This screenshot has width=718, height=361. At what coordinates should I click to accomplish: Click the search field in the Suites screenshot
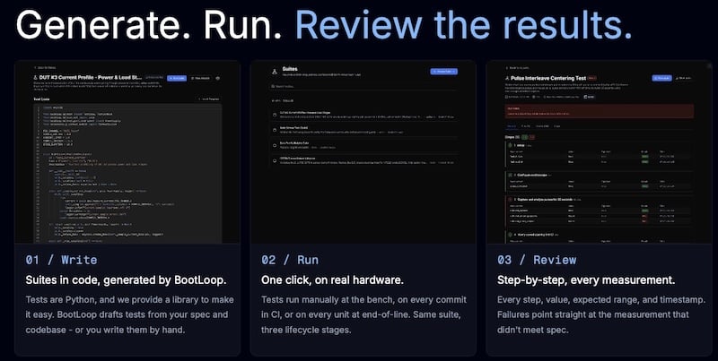(363, 86)
